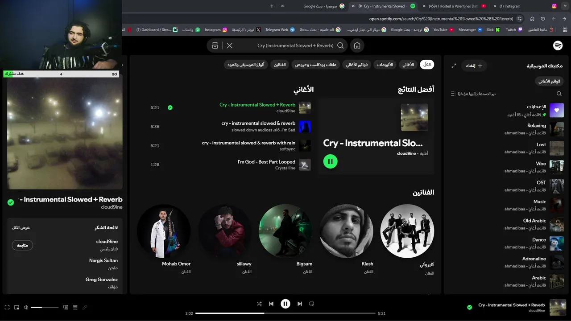Click the cloud9ine artist link under first song result
571x321 pixels.
click(x=286, y=111)
